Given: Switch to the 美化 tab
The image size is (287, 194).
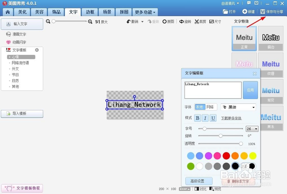Looking at the screenshot, I should coord(22,12).
